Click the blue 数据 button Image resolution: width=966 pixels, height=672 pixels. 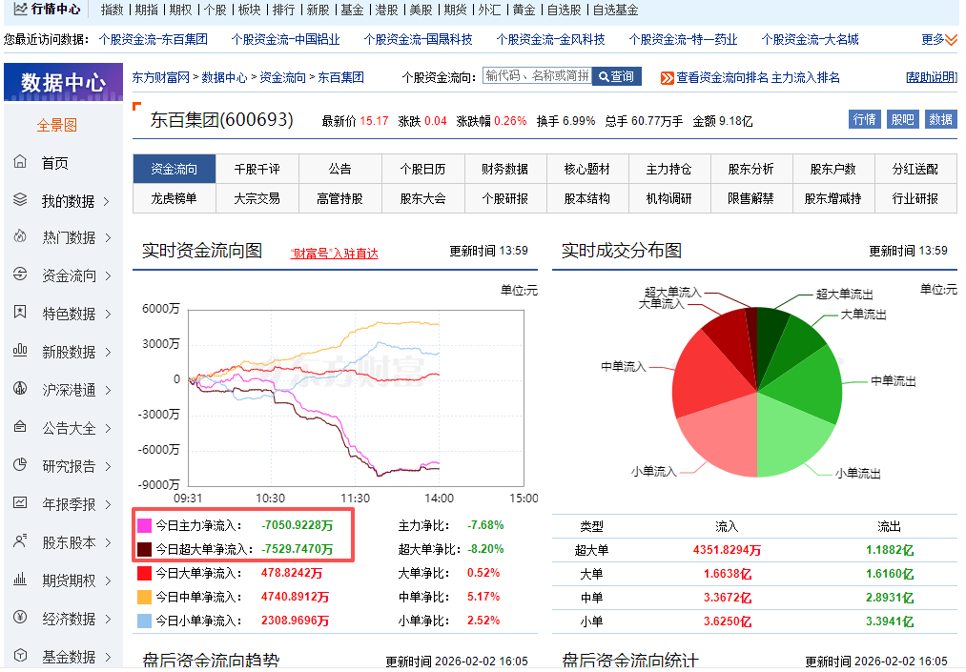(941, 119)
